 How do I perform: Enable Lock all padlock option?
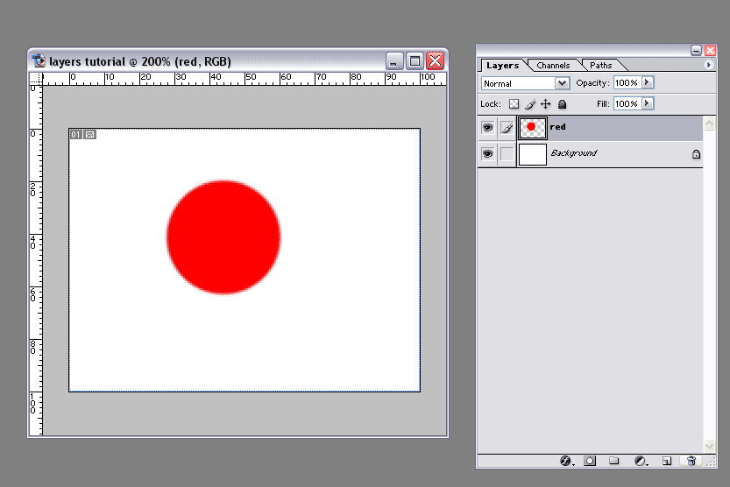click(x=562, y=104)
